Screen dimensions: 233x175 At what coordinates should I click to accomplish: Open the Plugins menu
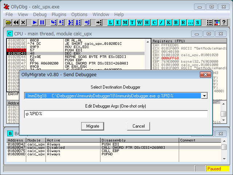pyautogui.click(x=59, y=15)
